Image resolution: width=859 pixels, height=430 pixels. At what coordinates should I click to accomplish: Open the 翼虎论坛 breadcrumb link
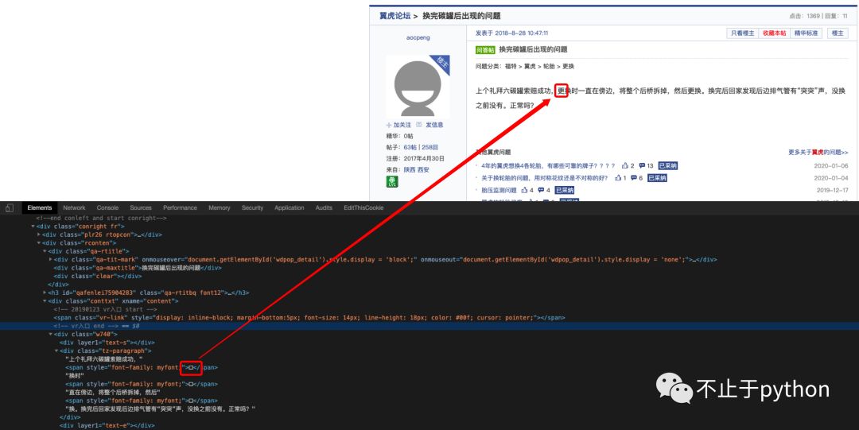click(x=395, y=16)
